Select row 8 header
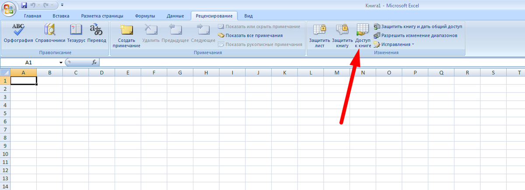 [x=5, y=137]
